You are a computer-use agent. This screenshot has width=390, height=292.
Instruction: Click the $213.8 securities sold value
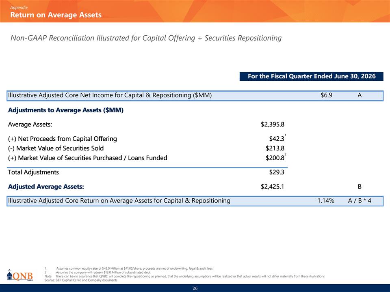[275, 148]
